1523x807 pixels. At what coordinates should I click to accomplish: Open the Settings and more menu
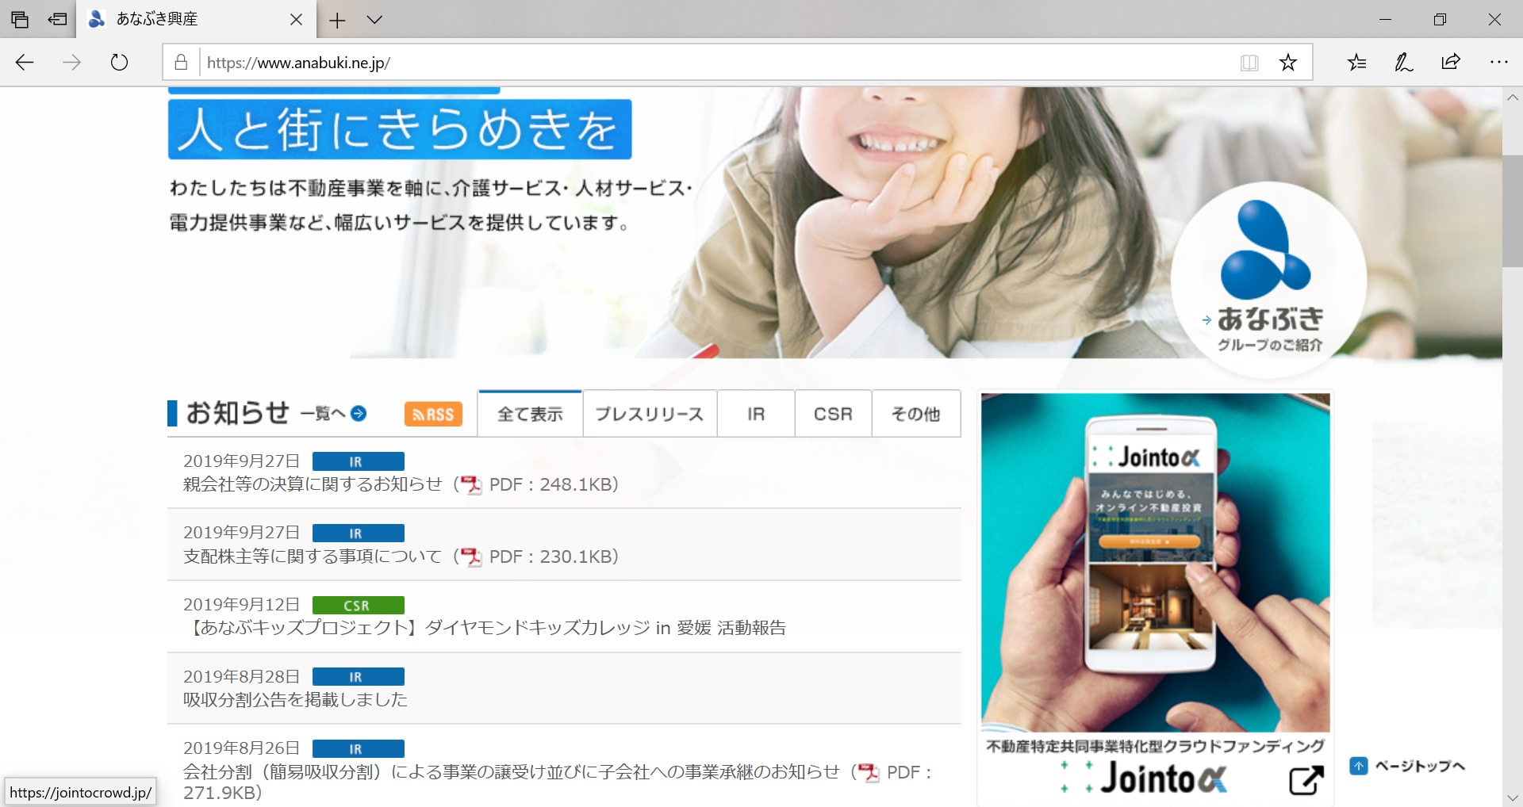1498,63
